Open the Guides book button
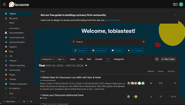The width and height of the screenshot is (185, 105). pos(116,50)
